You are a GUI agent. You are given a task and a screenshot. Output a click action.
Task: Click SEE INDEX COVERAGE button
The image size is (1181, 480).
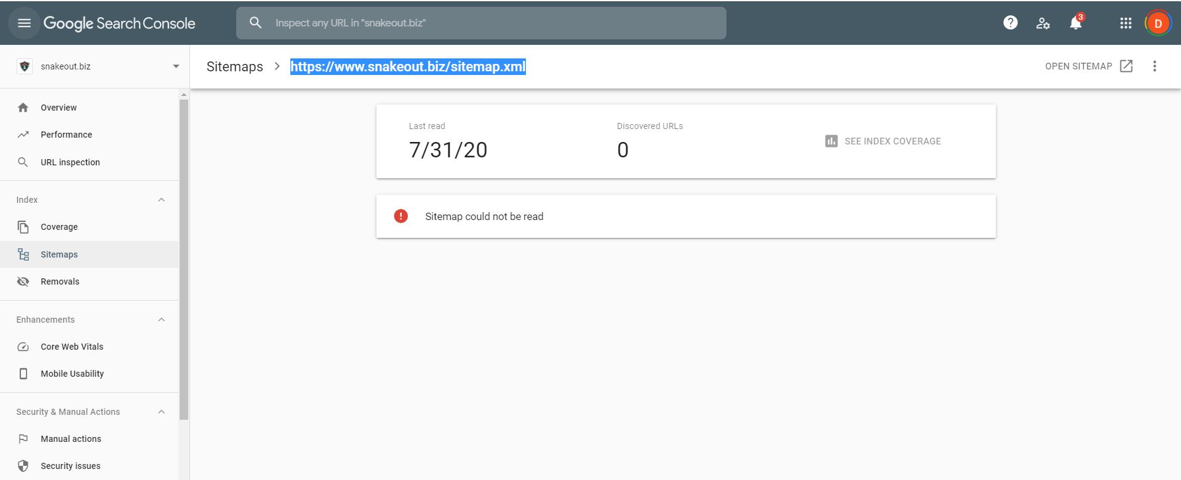pyautogui.click(x=883, y=141)
